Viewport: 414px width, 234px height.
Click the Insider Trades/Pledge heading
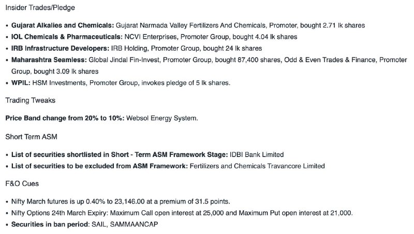tap(40, 8)
